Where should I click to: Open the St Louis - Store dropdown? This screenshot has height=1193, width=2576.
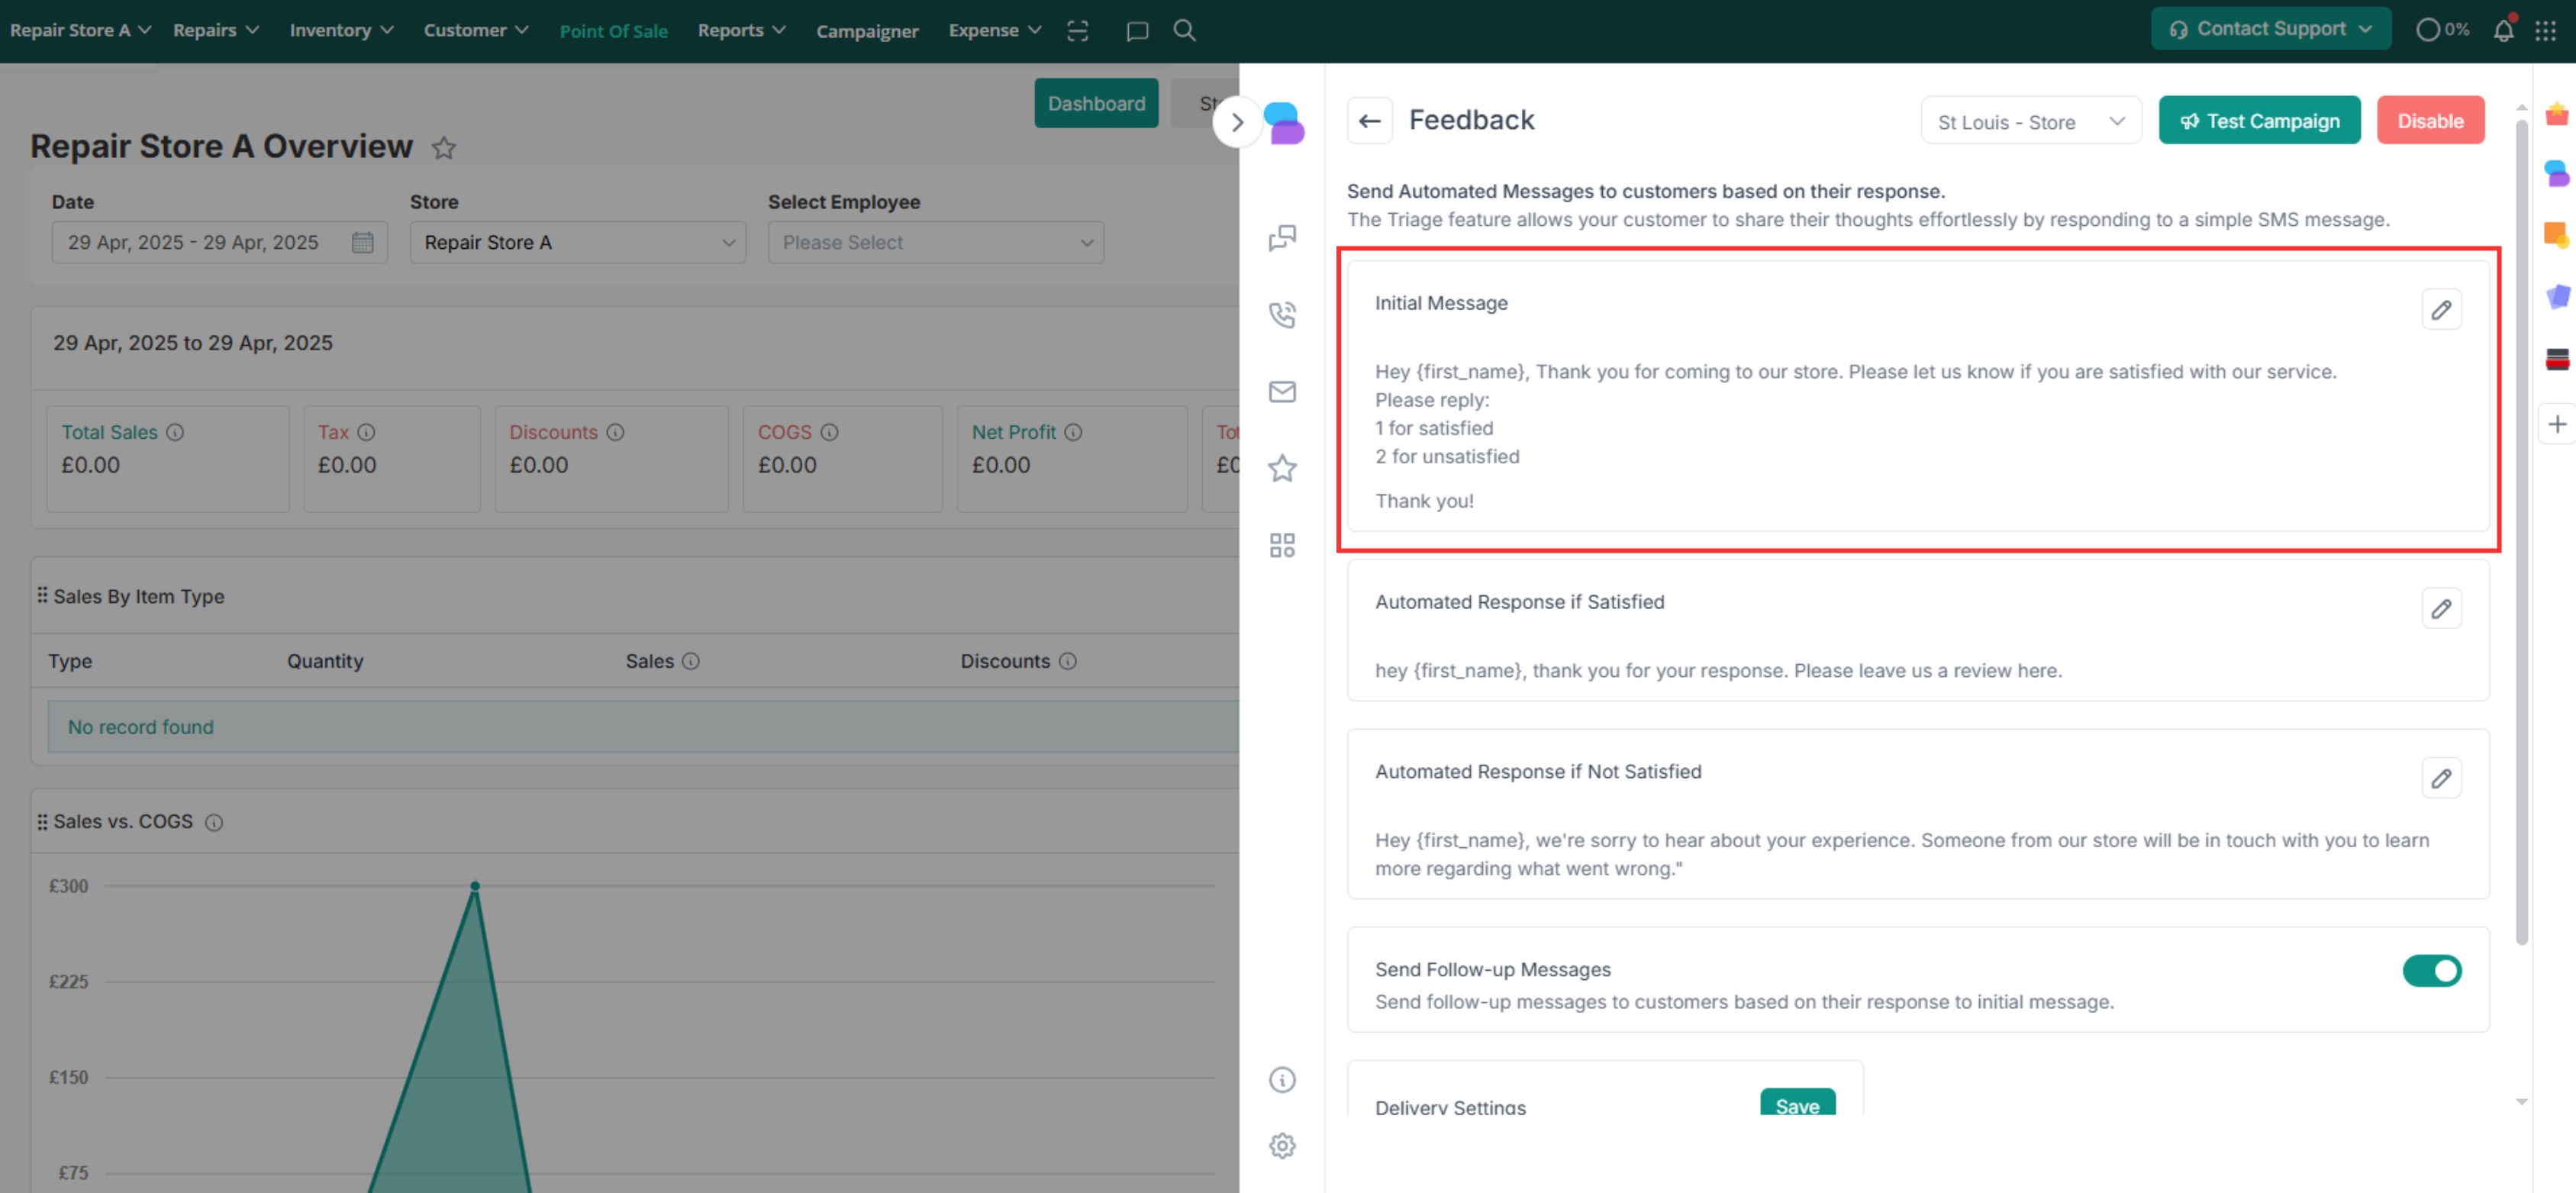tap(2030, 122)
